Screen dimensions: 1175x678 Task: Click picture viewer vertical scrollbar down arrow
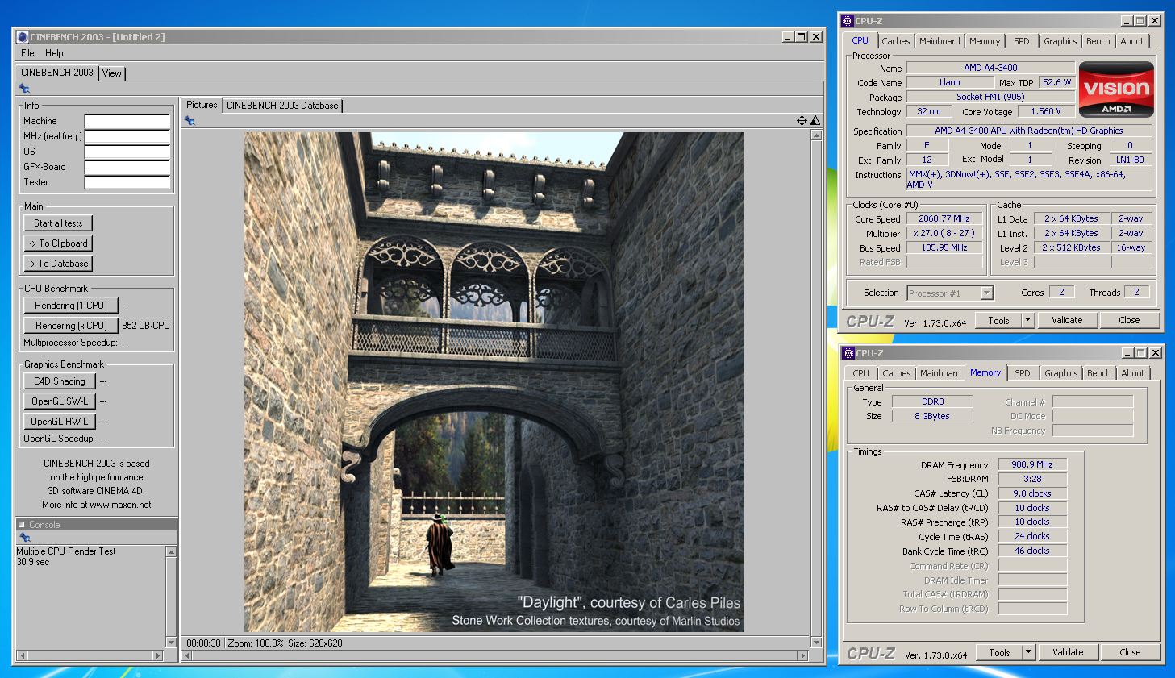tap(816, 643)
